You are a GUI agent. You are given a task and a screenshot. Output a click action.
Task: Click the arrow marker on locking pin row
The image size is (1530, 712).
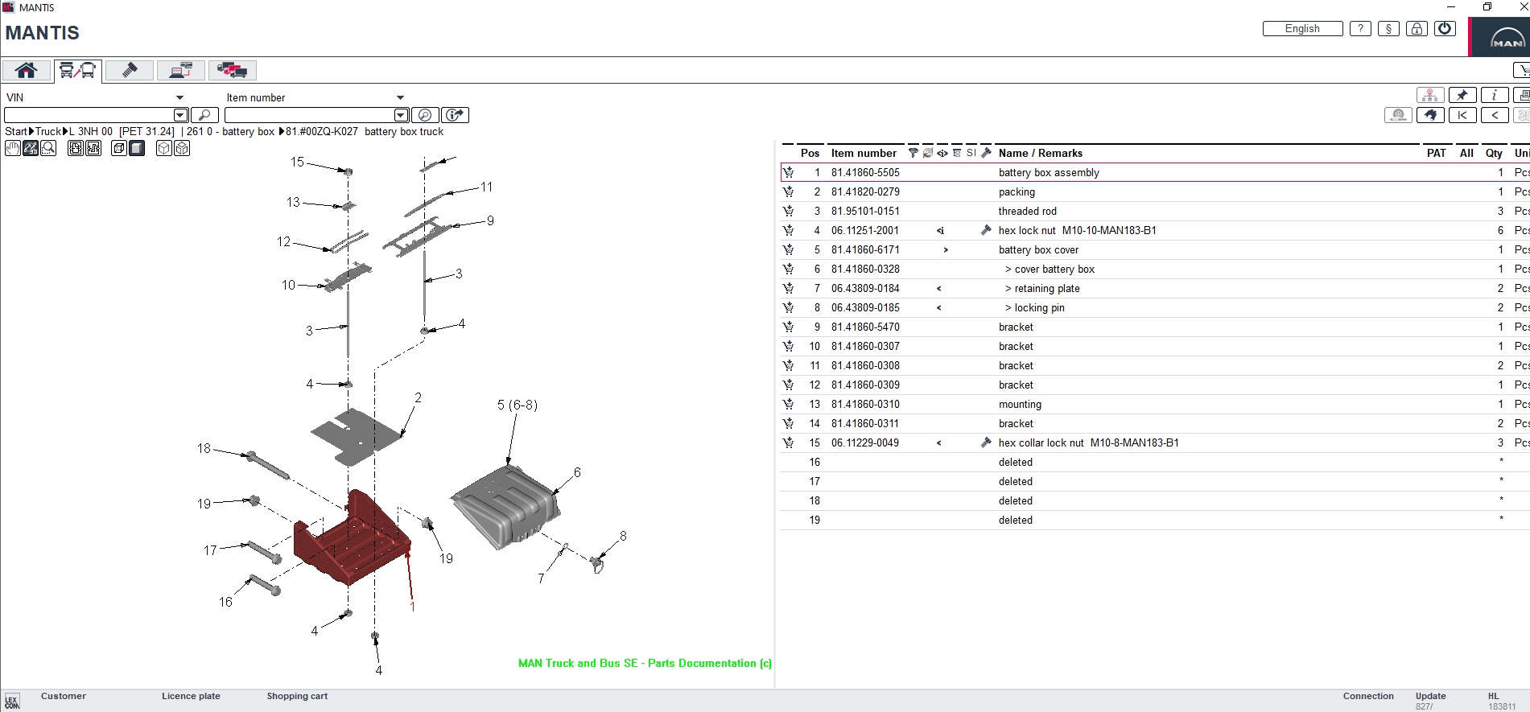pos(939,307)
